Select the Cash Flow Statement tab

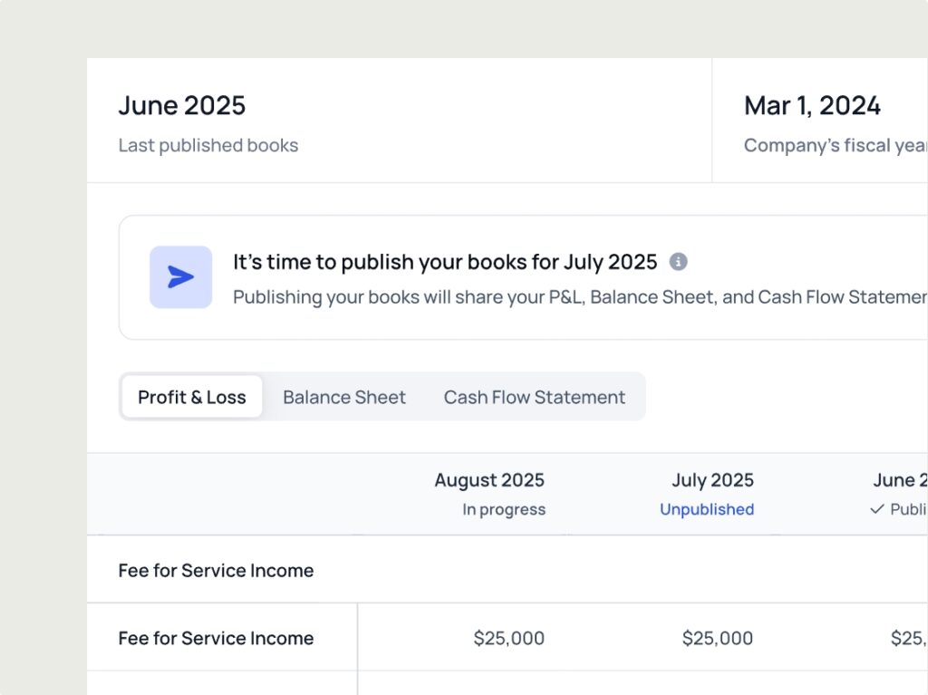tap(534, 397)
